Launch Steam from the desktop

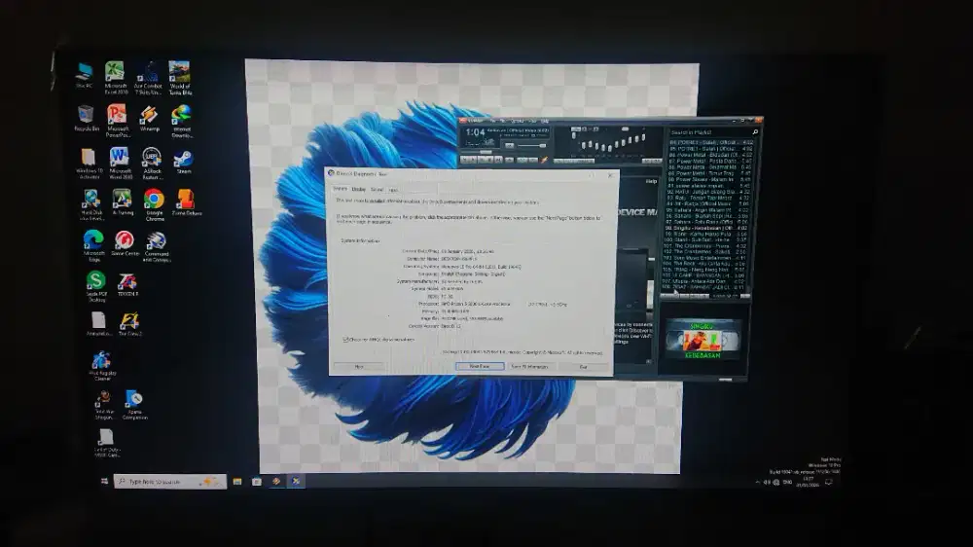(x=183, y=162)
